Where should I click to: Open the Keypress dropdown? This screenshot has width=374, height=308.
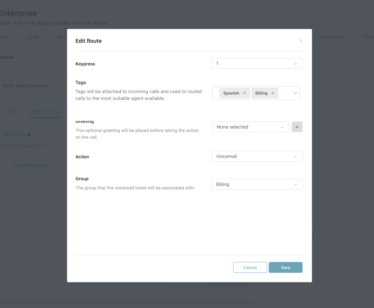[257, 63]
